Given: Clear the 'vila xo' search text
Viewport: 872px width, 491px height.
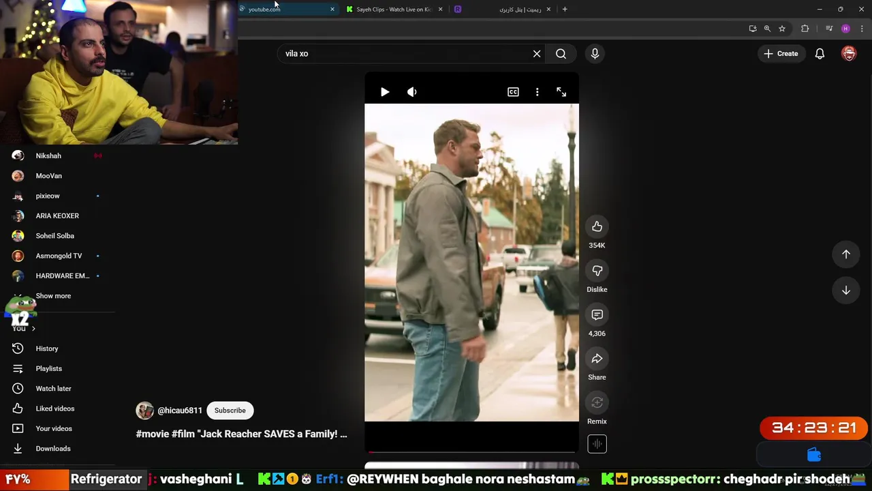Looking at the screenshot, I should (537, 53).
